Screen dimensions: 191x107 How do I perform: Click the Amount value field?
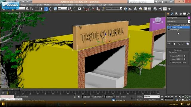coord(180,56)
